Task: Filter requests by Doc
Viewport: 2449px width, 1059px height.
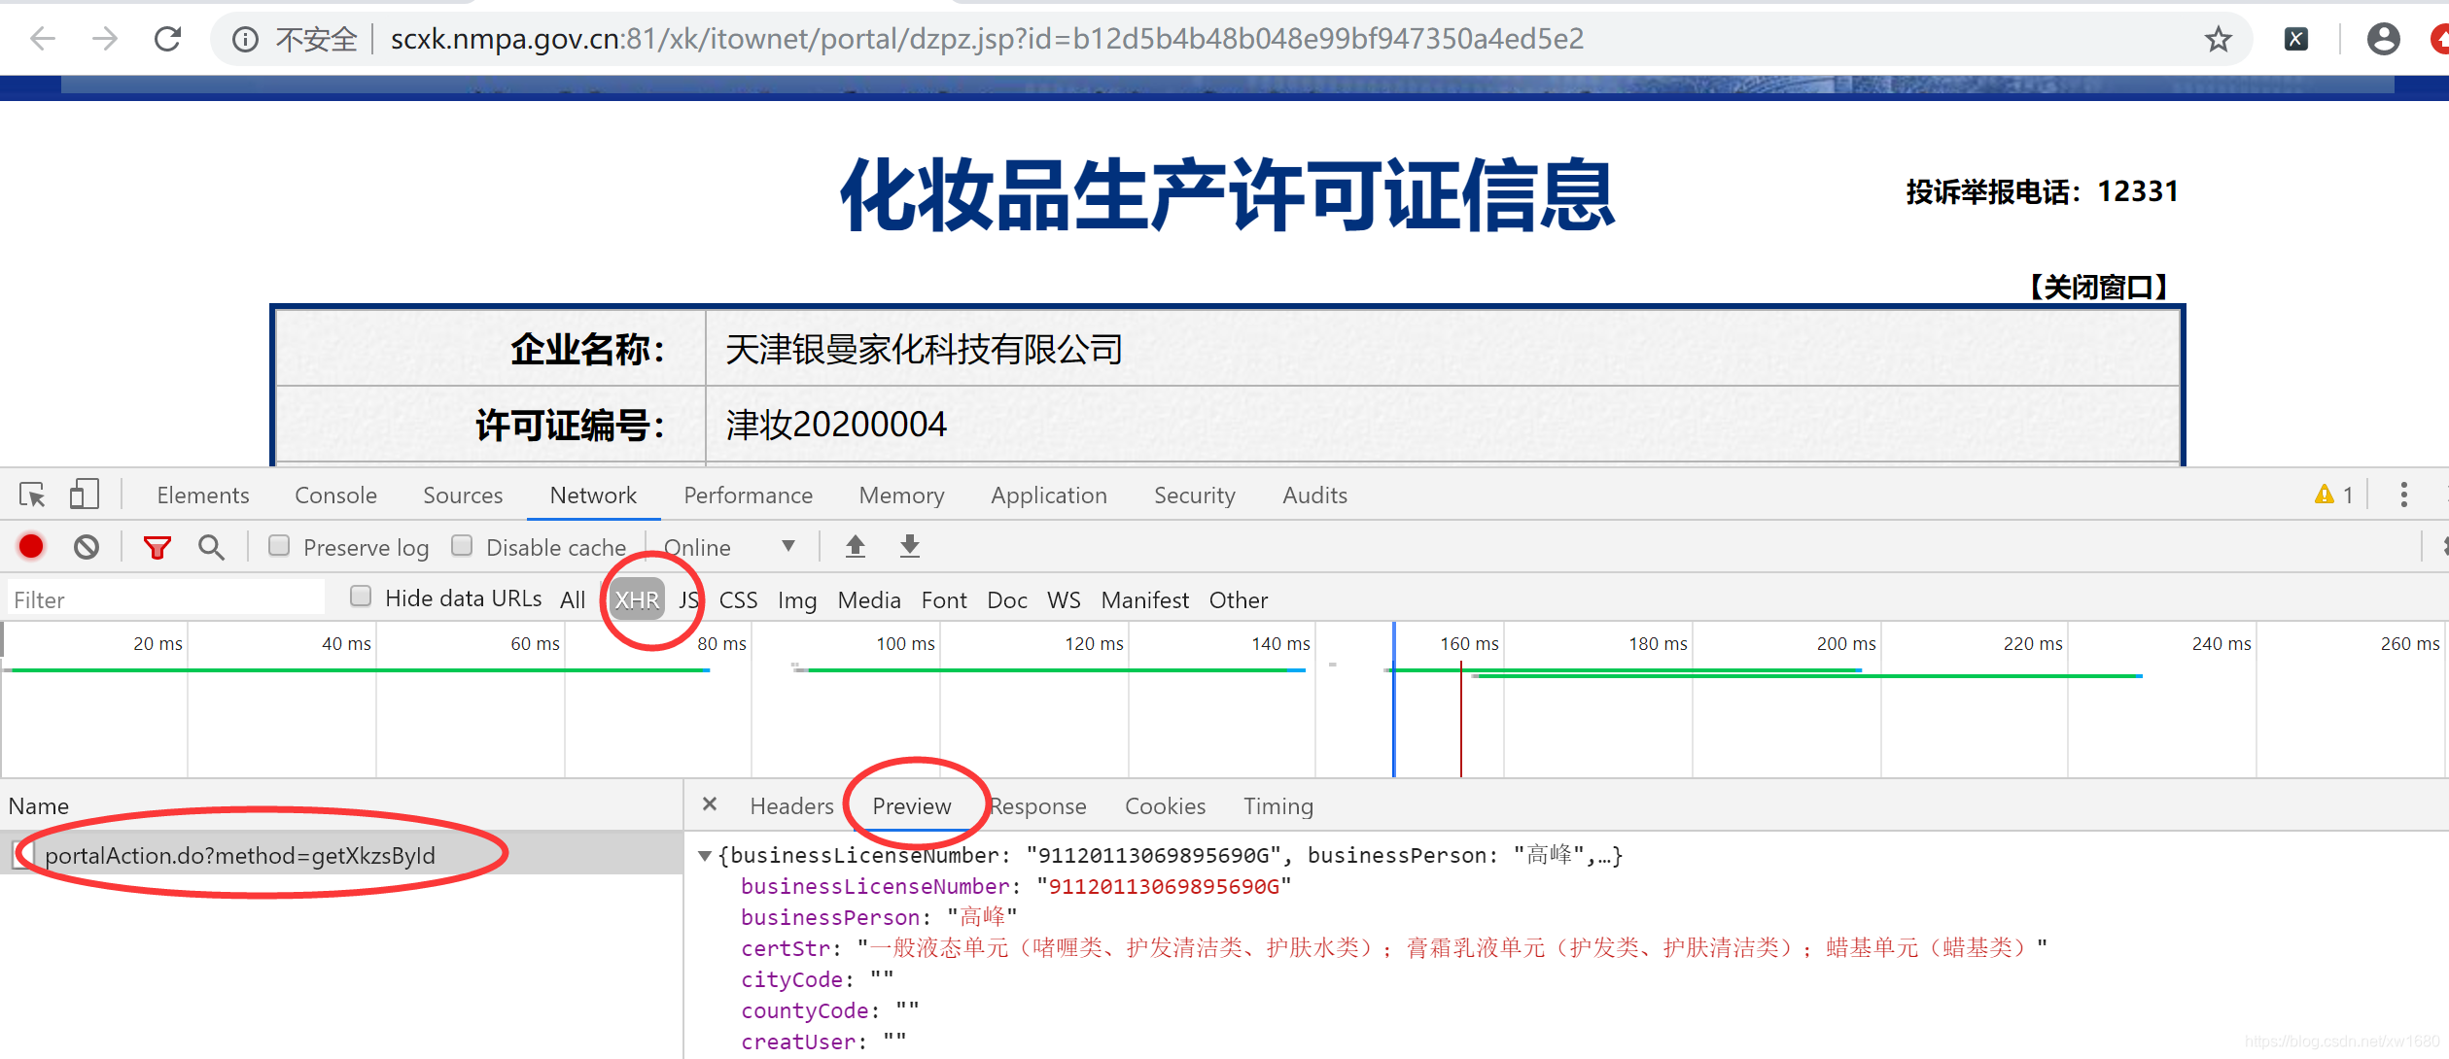Action: [x=1007, y=599]
